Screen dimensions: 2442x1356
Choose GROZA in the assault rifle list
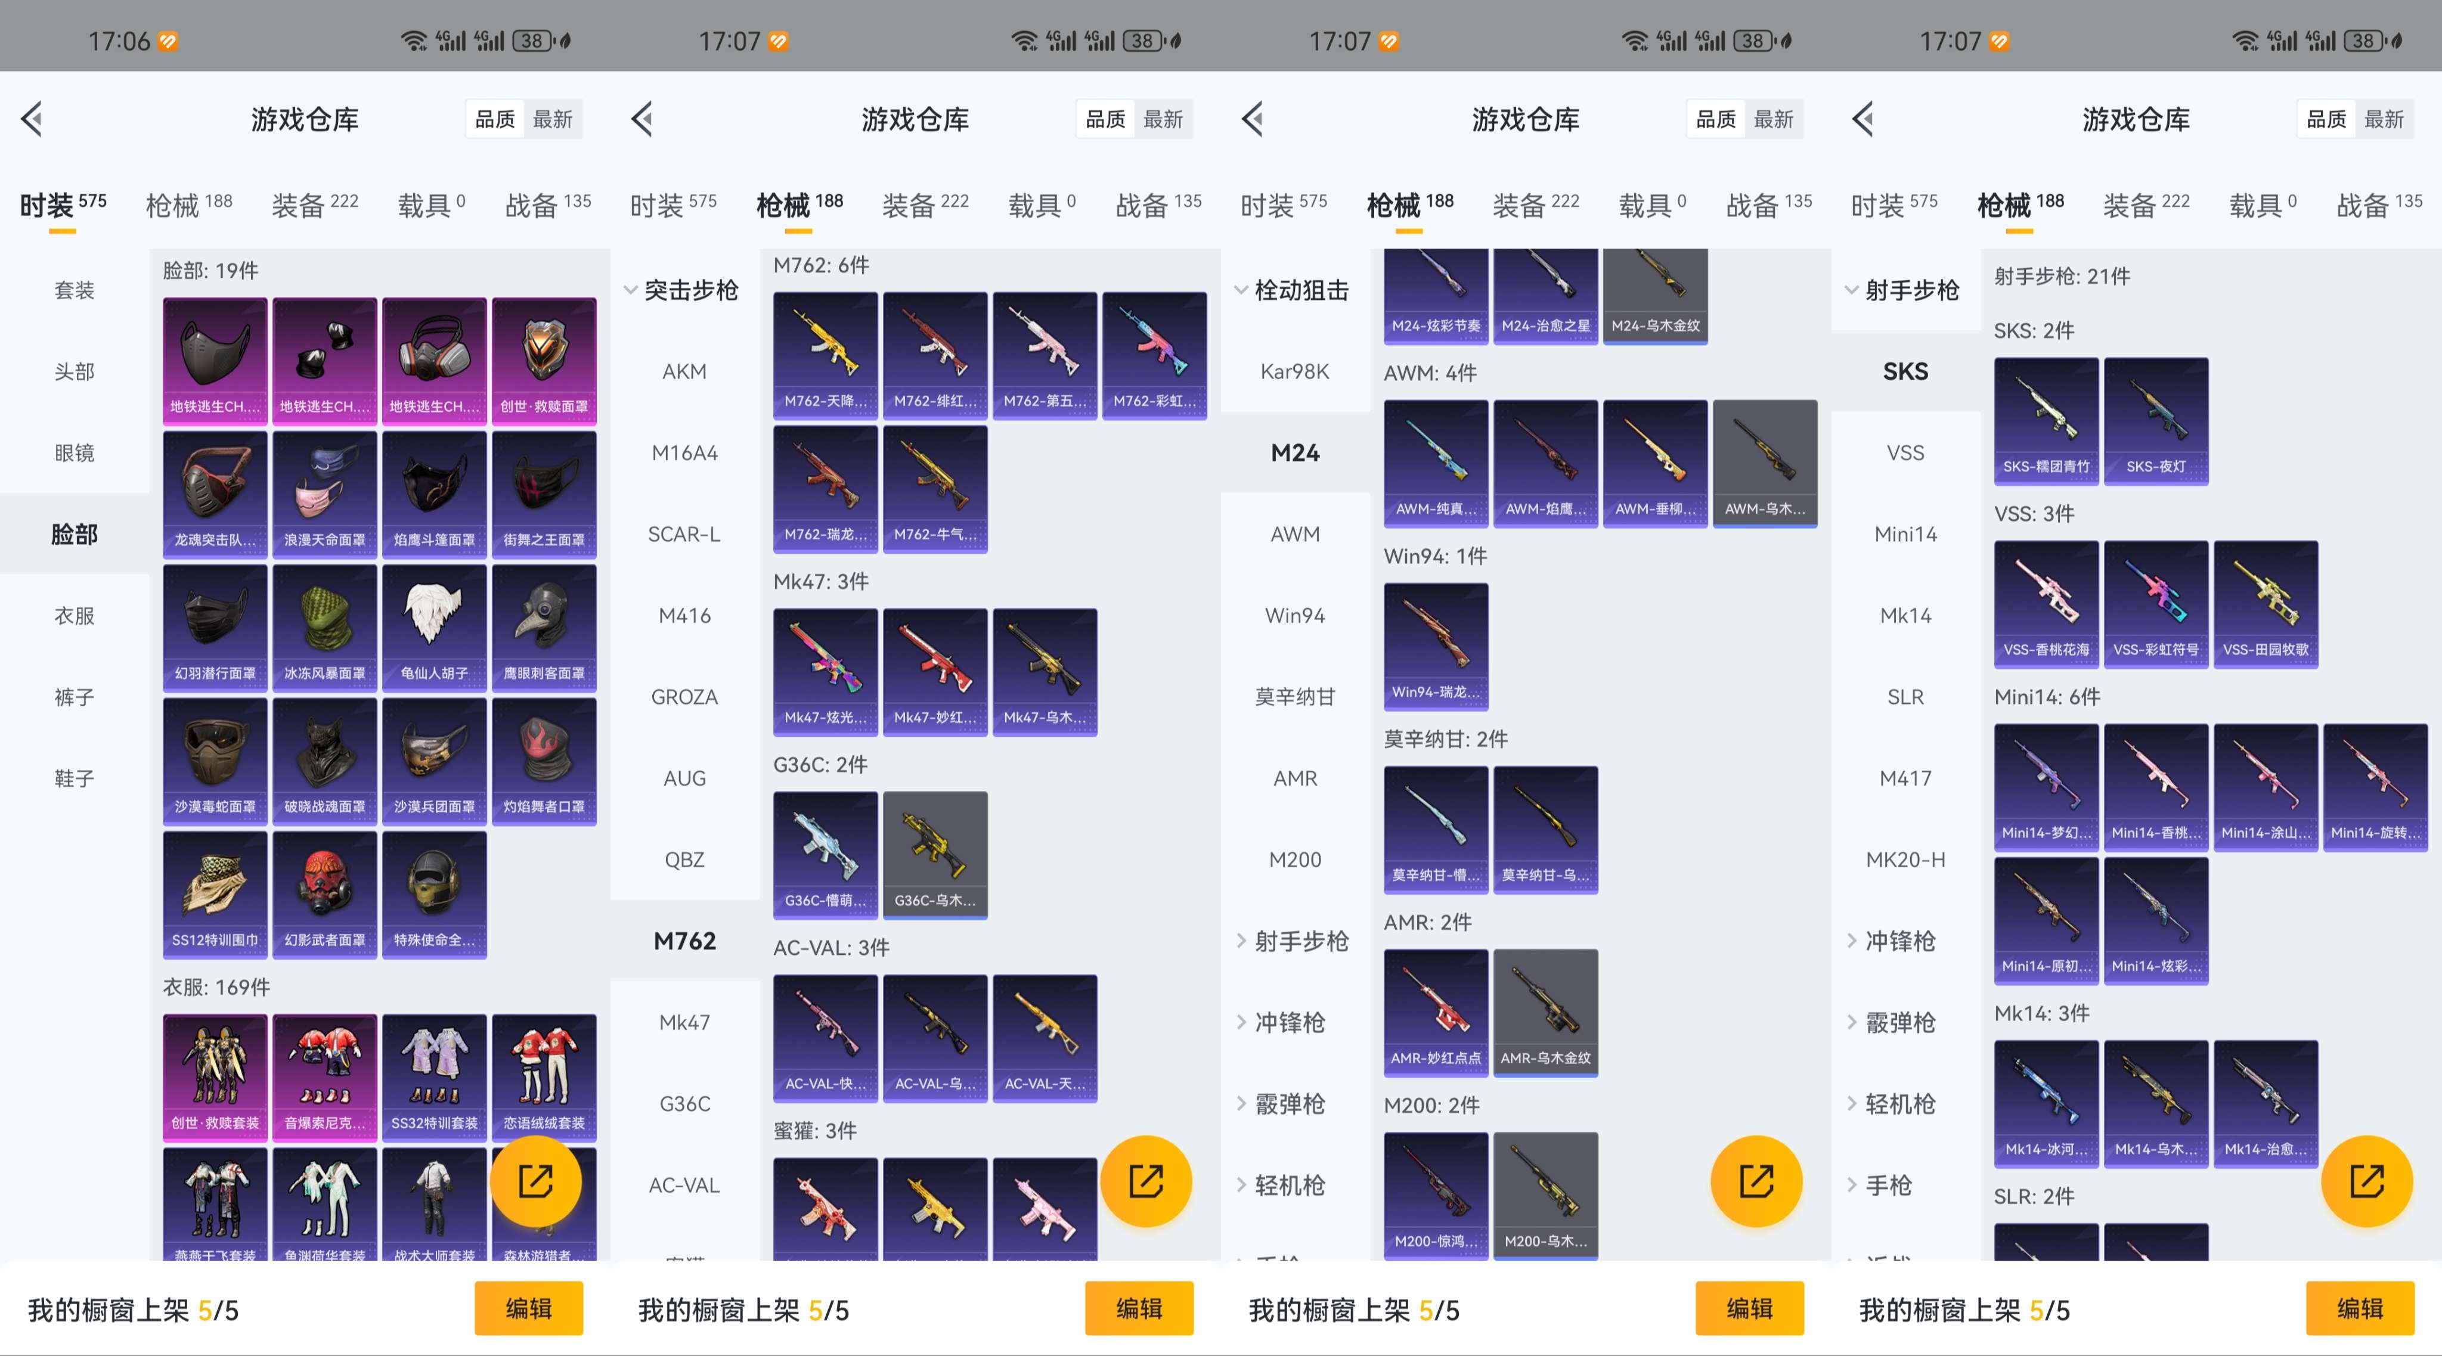[x=684, y=697]
